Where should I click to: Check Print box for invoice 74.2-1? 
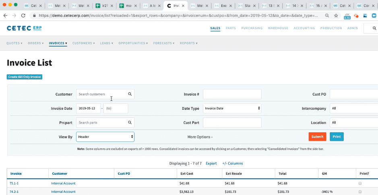click(360, 192)
